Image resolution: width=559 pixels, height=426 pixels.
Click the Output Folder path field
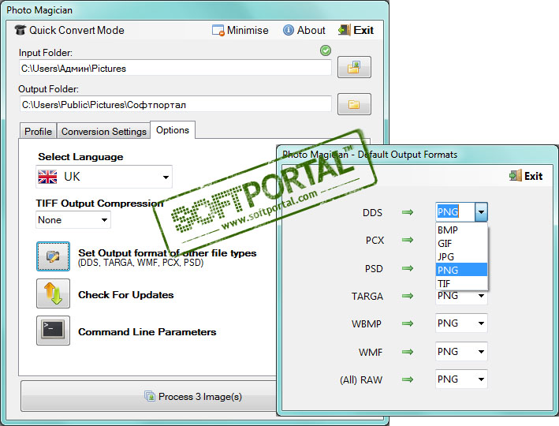[x=175, y=105]
